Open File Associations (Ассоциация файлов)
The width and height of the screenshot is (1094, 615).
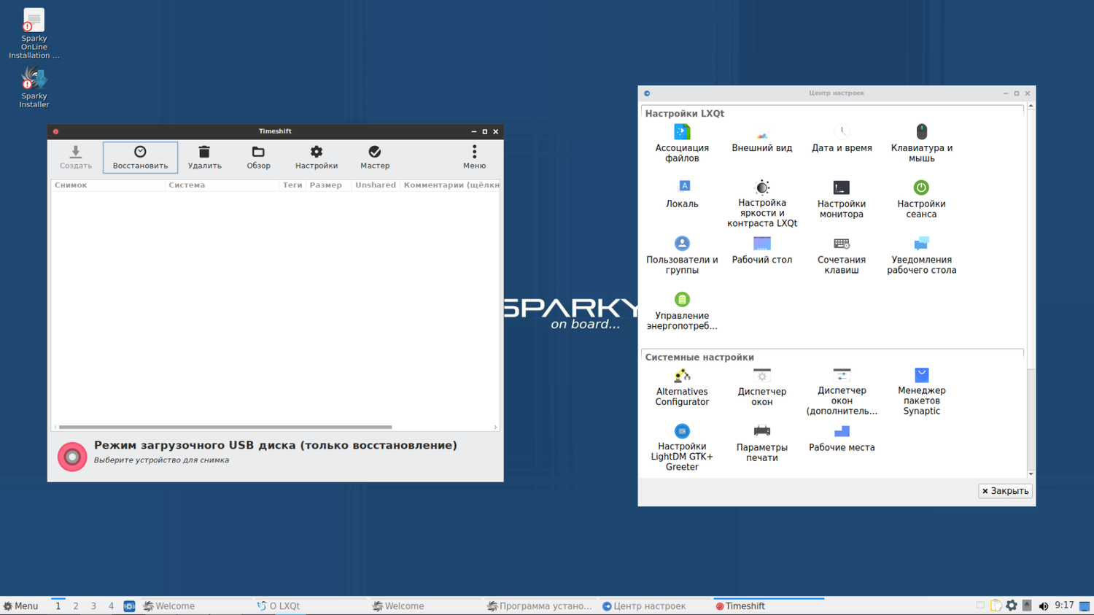point(682,133)
